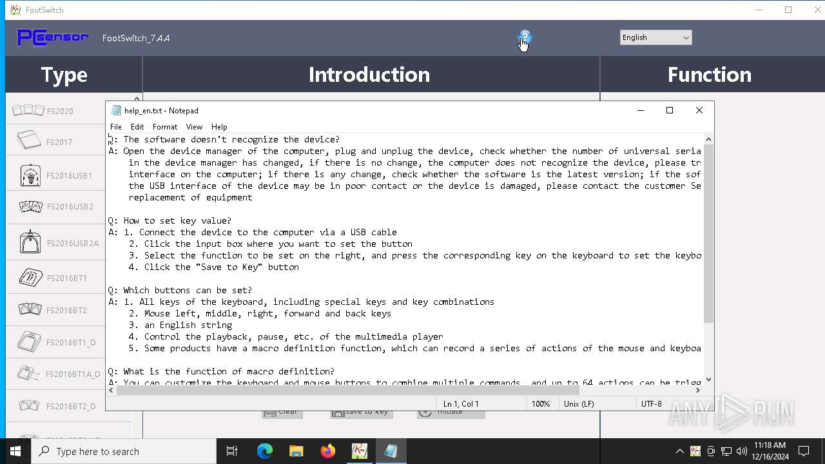Choose the FS2016USB1 device icon

pos(30,175)
